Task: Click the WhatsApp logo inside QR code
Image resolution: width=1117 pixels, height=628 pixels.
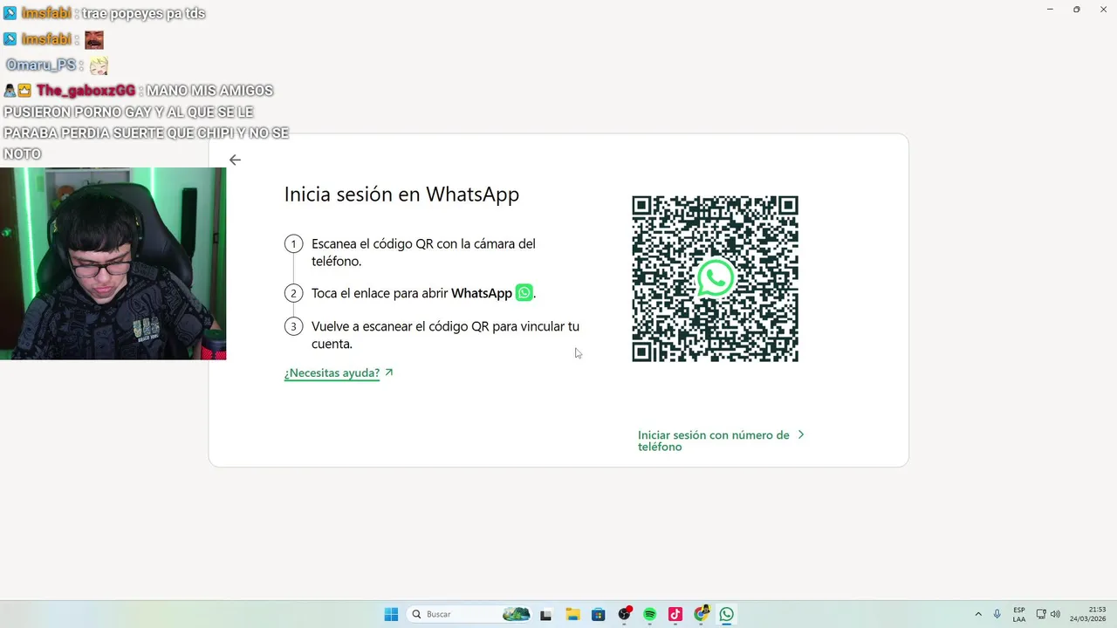Action: (x=715, y=278)
